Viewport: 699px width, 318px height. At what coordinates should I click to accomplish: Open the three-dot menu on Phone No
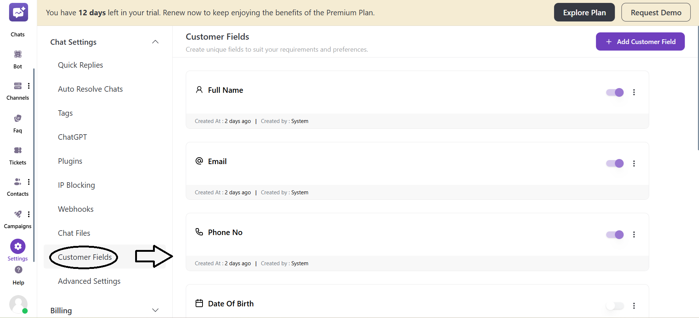pos(634,235)
